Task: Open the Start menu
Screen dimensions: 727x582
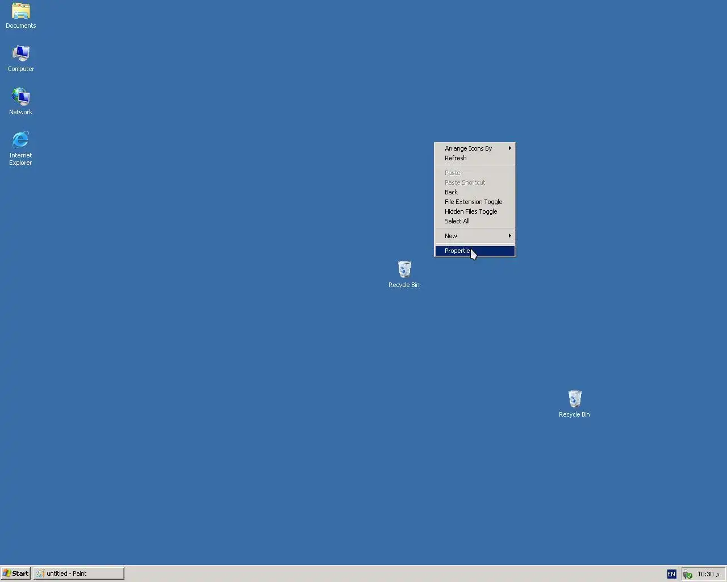Action: click(x=16, y=573)
